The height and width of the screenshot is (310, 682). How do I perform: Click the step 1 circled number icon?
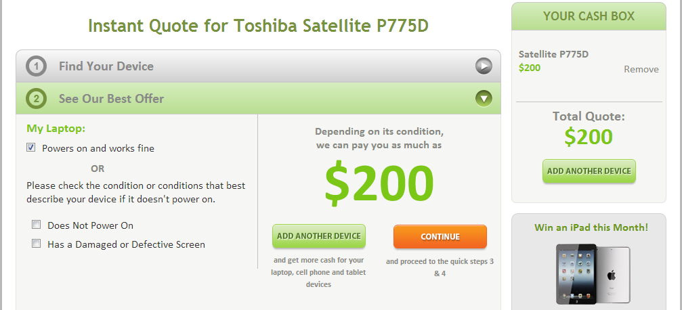[36, 66]
